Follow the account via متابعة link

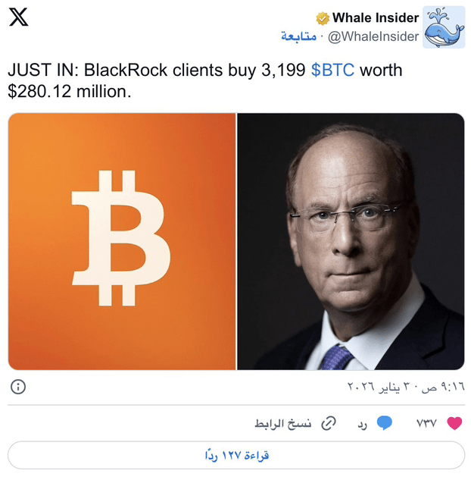tap(298, 36)
